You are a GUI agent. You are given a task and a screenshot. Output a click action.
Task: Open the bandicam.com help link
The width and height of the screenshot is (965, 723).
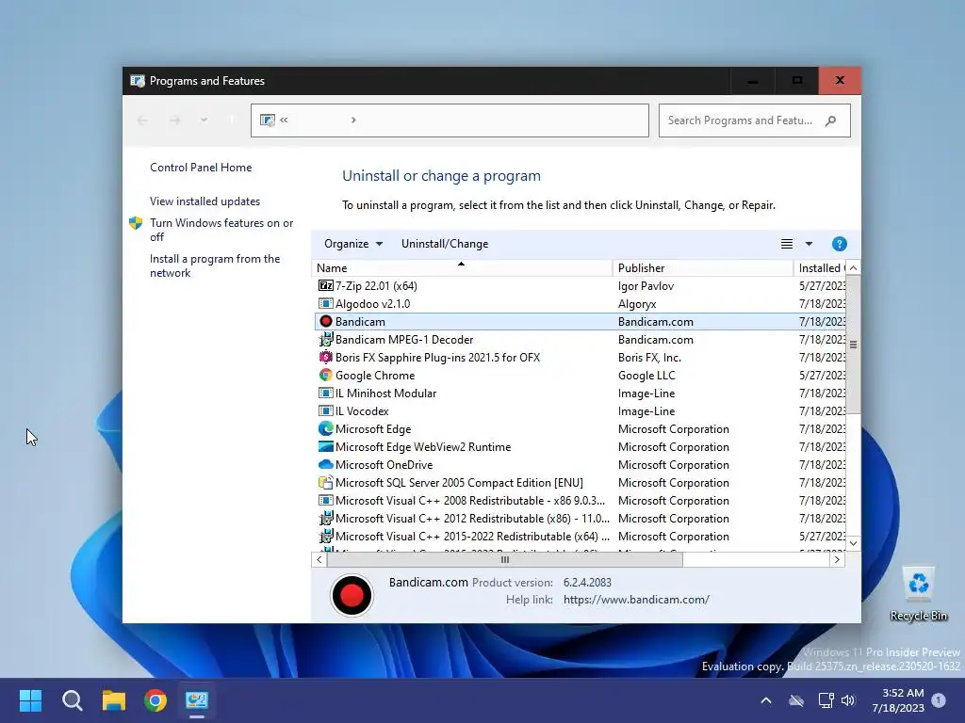pyautogui.click(x=636, y=600)
